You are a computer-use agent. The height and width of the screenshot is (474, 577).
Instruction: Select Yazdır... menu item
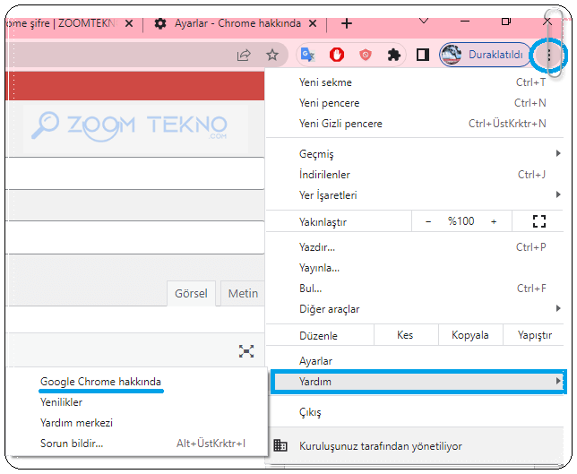(415, 247)
